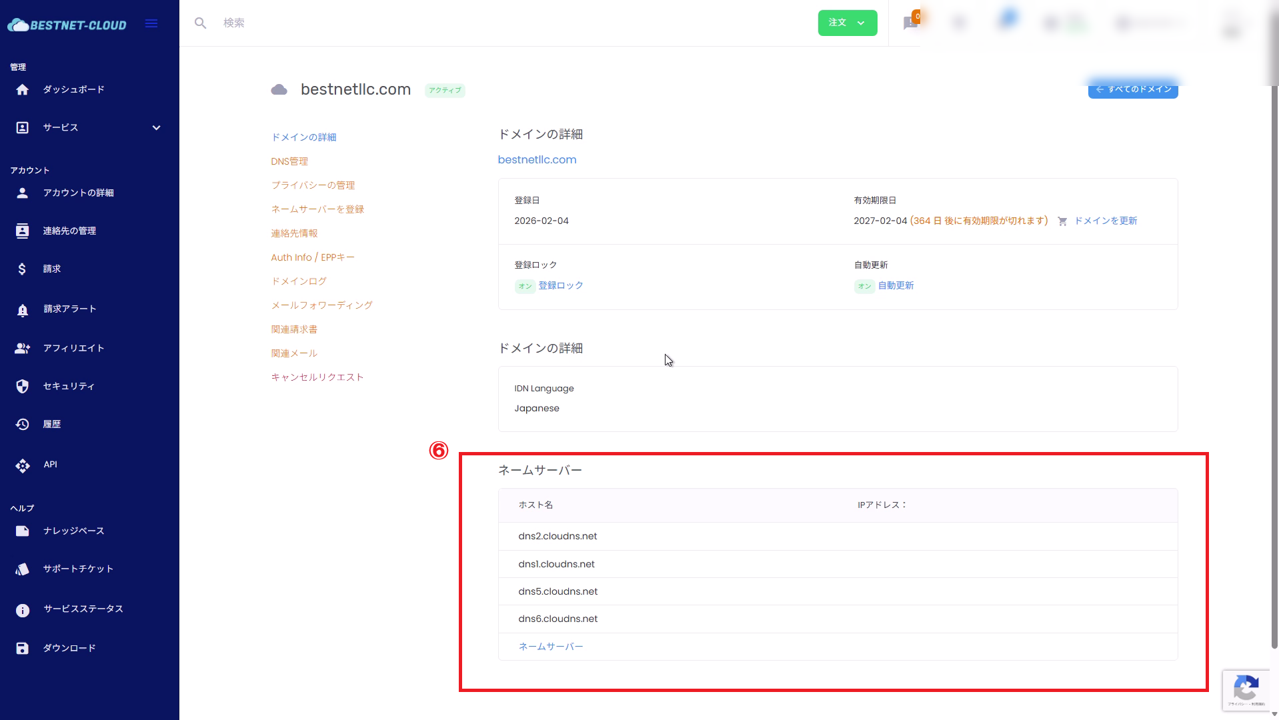This screenshot has height=720, width=1279.
Task: Click the ドメインを更新 renew link
Action: coord(1105,221)
